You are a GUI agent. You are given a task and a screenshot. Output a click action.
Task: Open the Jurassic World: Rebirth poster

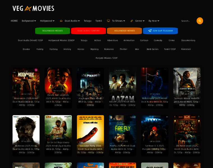coord(187,88)
